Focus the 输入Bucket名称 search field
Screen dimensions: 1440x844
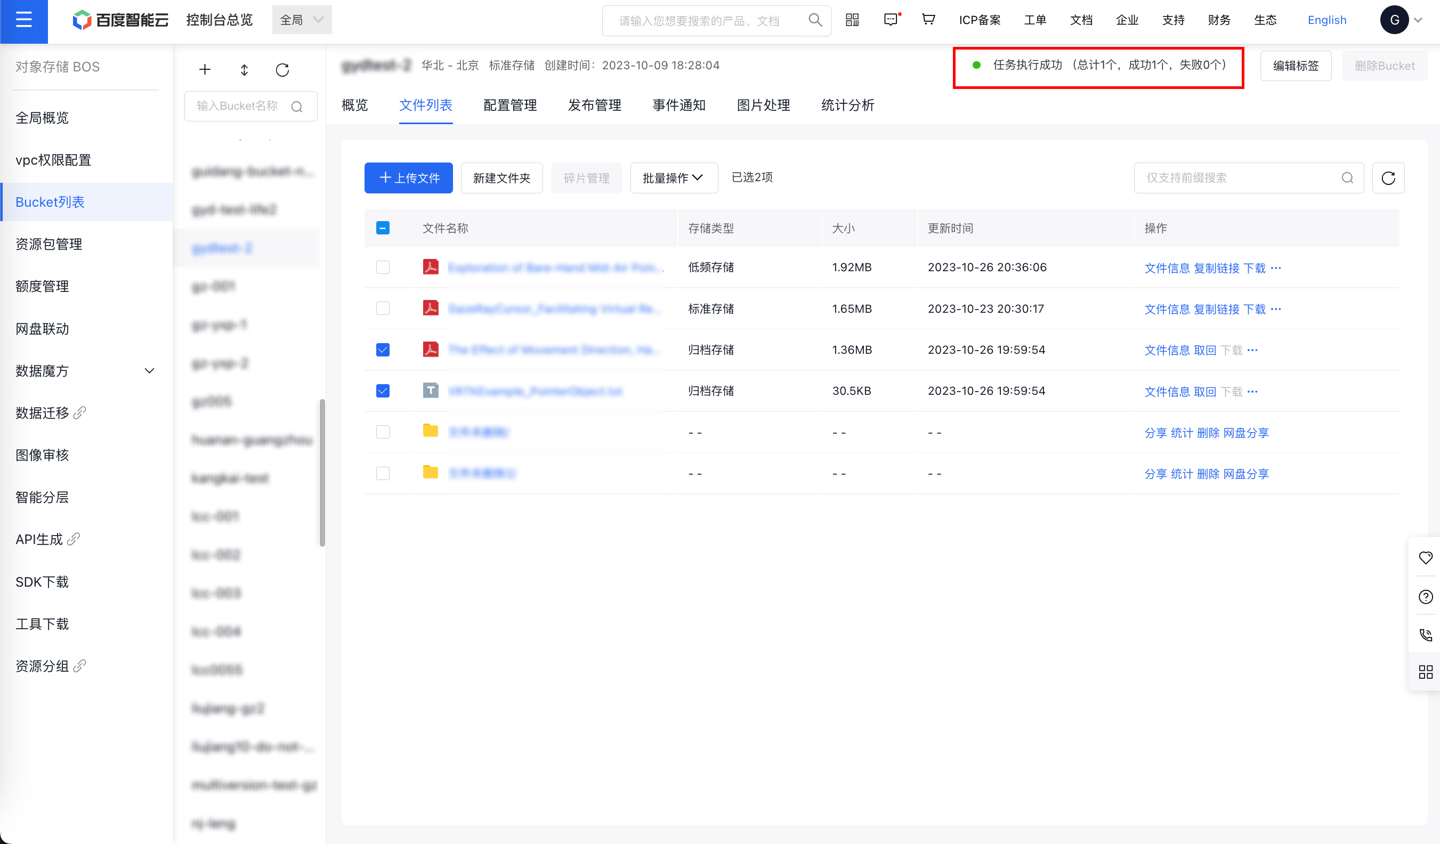click(x=251, y=106)
